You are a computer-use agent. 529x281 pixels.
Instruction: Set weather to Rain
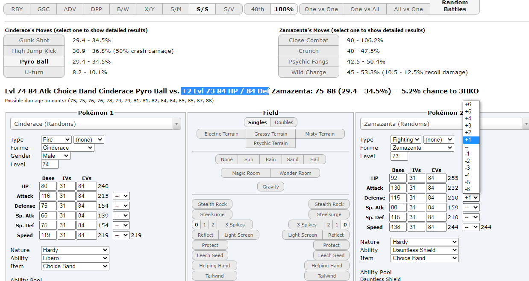click(x=270, y=159)
